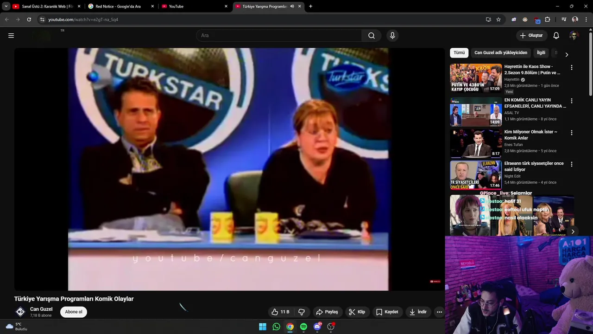Close the Red Notice Google tab
The height and width of the screenshot is (334, 593).
[x=152, y=6]
